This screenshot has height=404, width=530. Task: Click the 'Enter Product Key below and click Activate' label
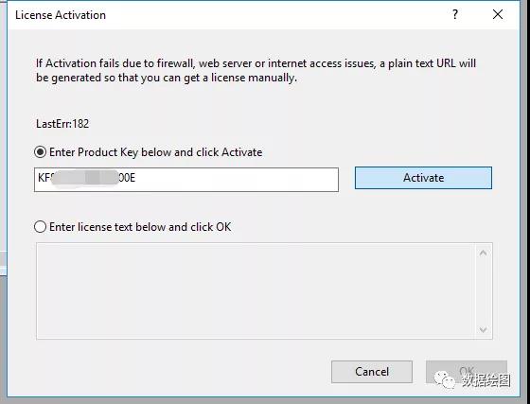pos(156,152)
